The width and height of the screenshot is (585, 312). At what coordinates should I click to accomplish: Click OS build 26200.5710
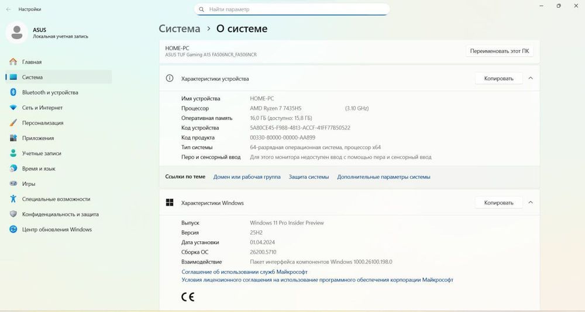(x=263, y=252)
